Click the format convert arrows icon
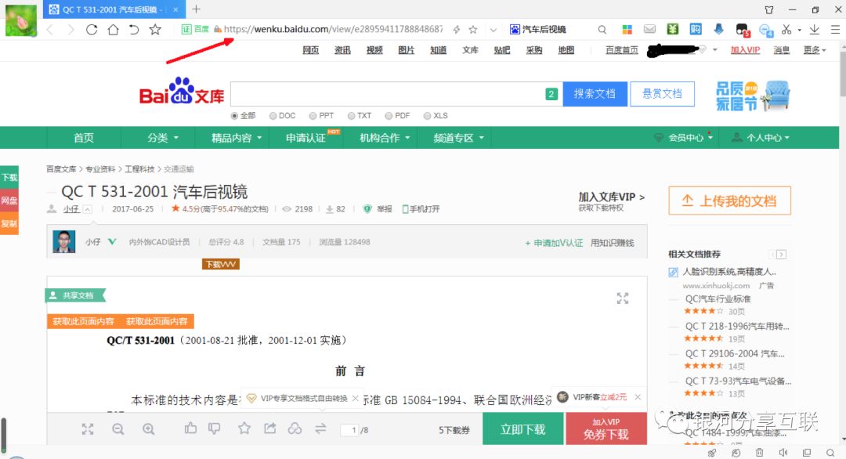Viewport: 846px width, 459px height. (320, 428)
